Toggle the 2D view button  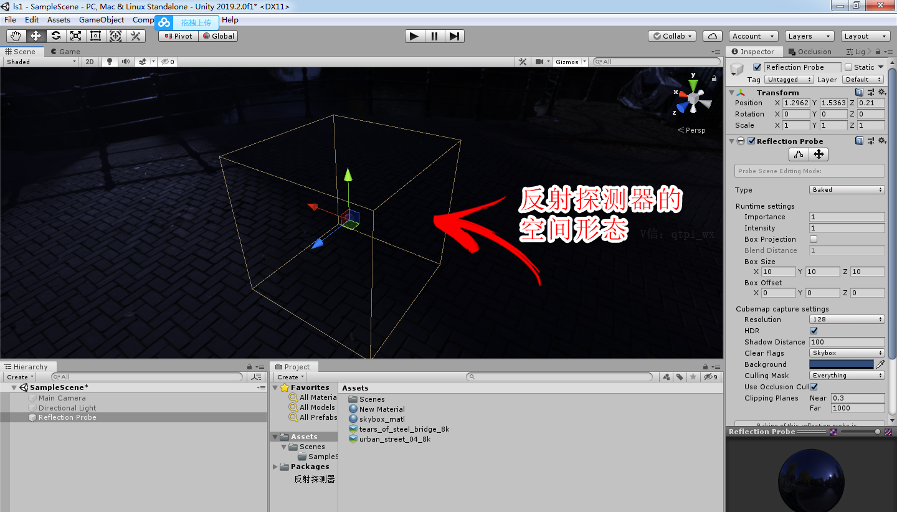tap(90, 62)
